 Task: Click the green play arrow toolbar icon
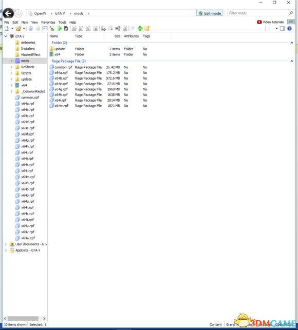[59, 28]
